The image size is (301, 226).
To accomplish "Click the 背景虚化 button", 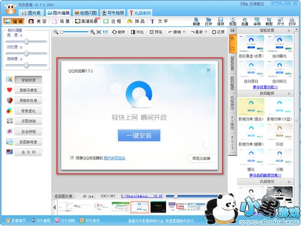I will [x=29, y=111].
